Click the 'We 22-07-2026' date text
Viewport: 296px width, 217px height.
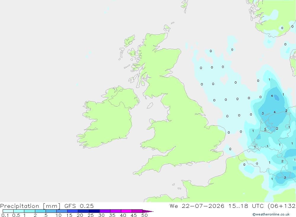point(197,206)
